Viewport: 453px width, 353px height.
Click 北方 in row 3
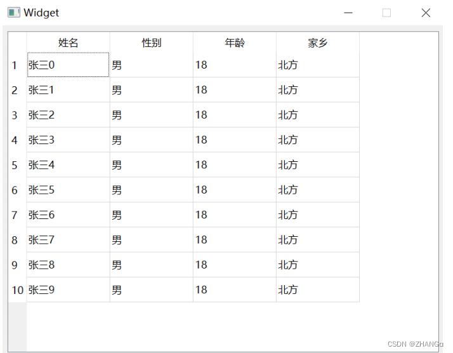(318, 115)
